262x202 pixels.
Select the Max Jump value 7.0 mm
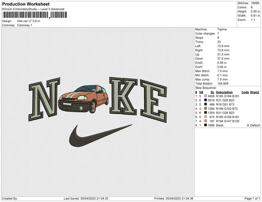(223, 79)
